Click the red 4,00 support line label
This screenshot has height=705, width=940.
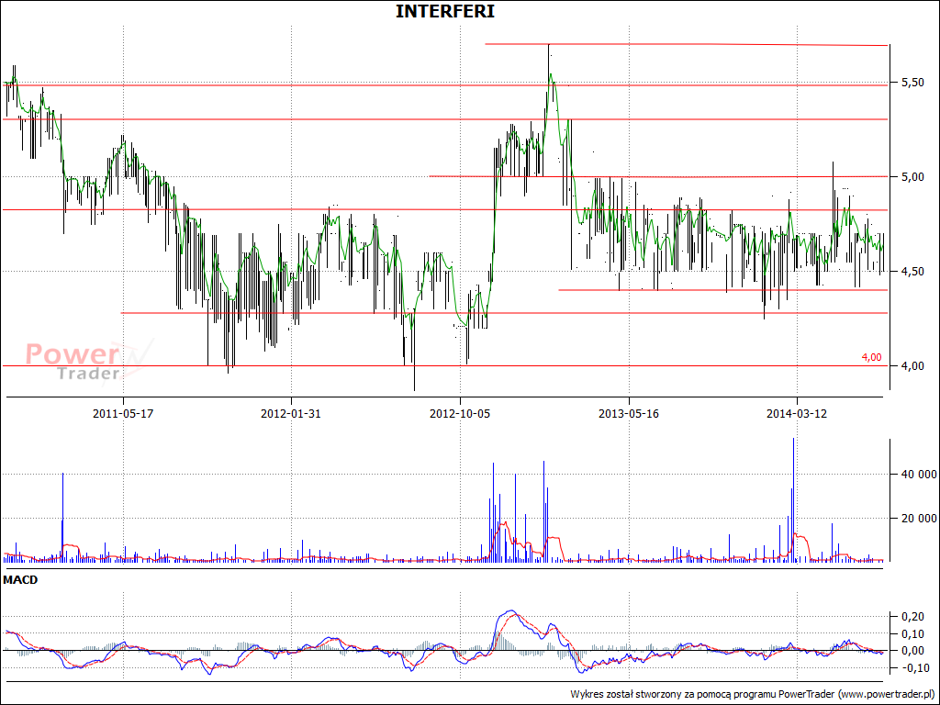tap(872, 357)
